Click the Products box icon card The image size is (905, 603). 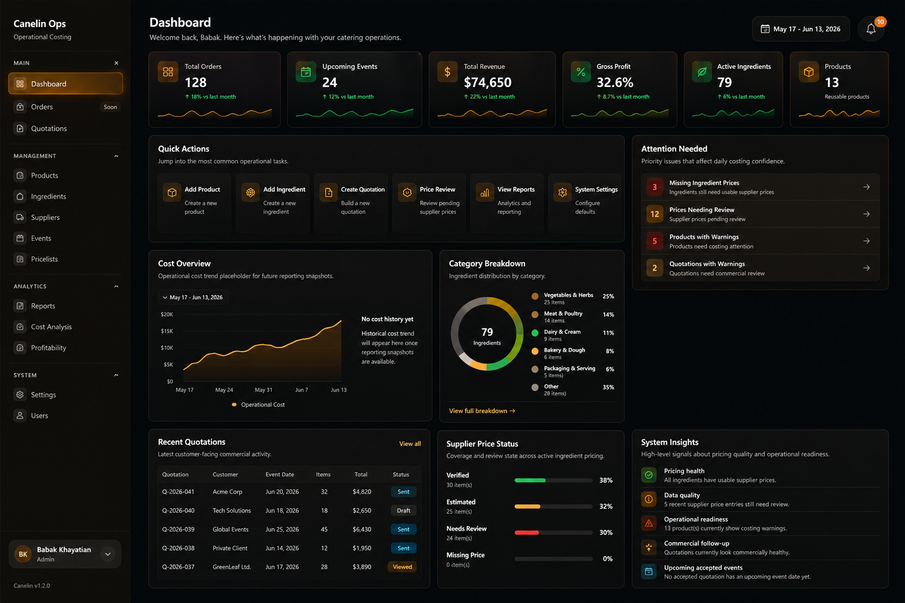click(808, 72)
